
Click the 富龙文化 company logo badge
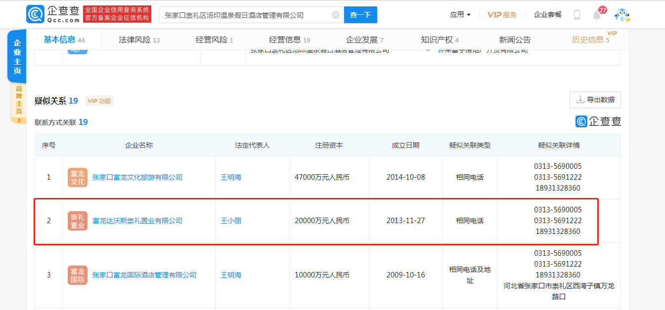78,178
